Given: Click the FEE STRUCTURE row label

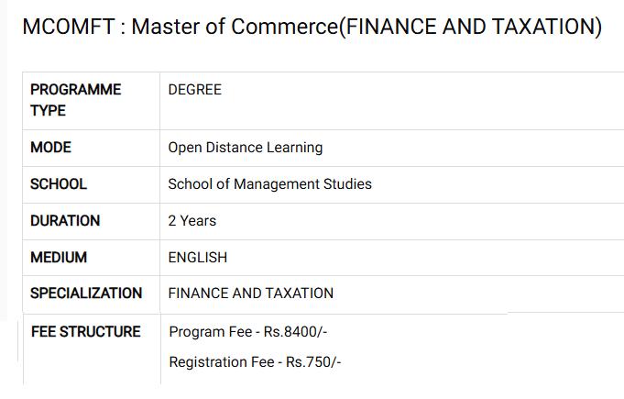Looking at the screenshot, I should click(x=86, y=331).
